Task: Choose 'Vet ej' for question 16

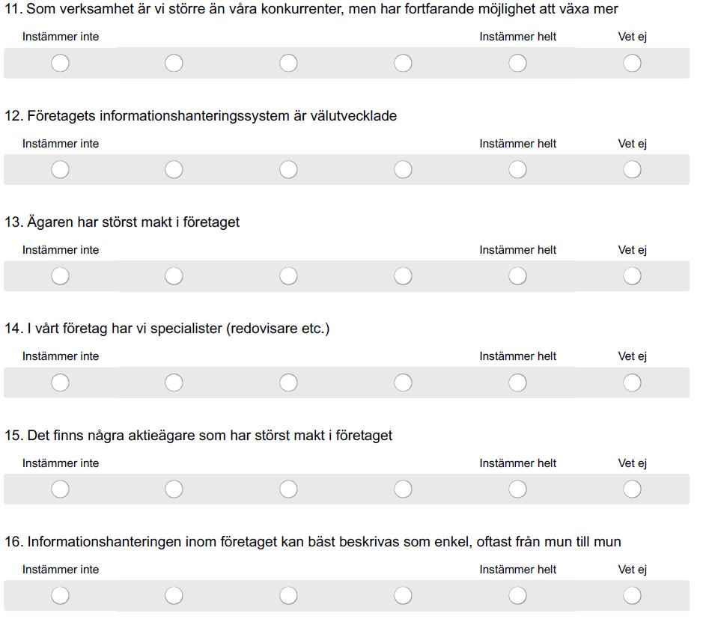Action: 632,596
